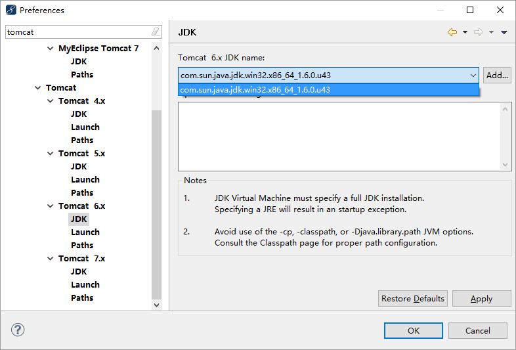
Task: Open the forward history dropdown arrow
Action: click(x=491, y=32)
